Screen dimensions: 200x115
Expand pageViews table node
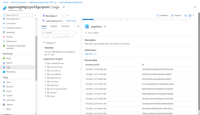pos(45,85)
